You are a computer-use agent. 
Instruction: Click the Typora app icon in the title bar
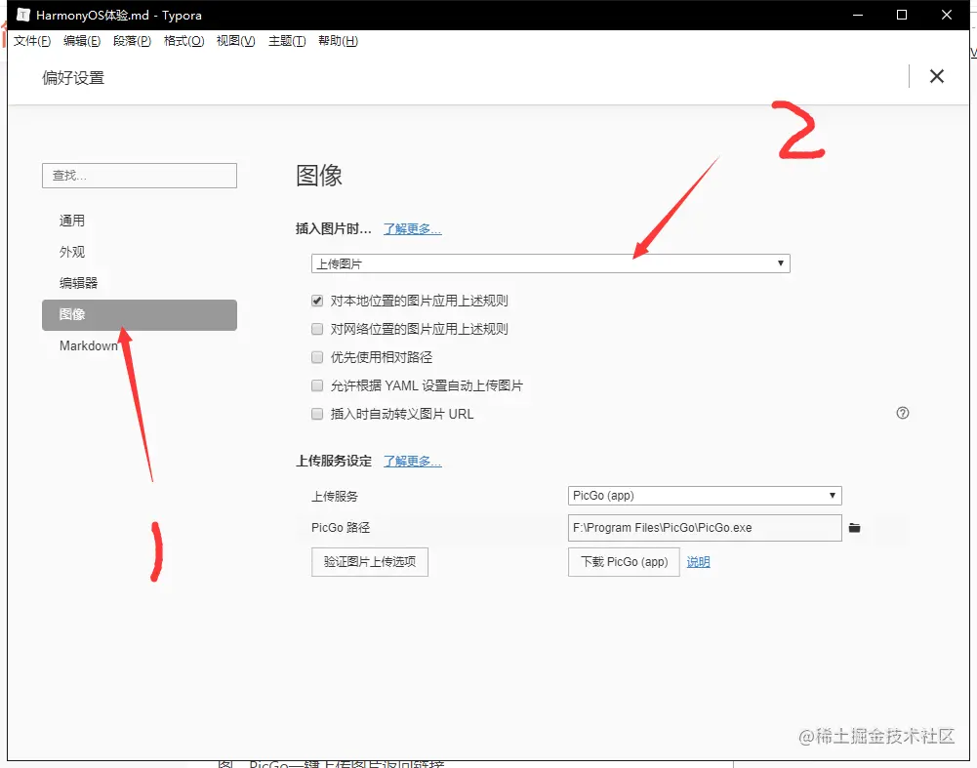[23, 15]
